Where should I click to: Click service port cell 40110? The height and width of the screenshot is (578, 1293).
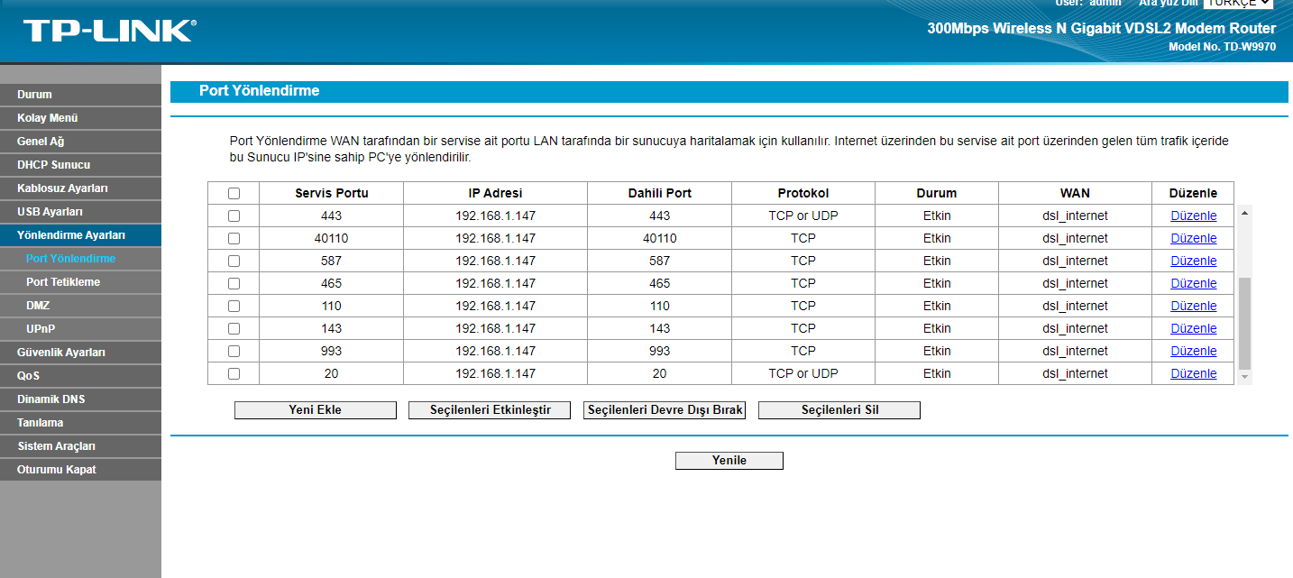(332, 238)
